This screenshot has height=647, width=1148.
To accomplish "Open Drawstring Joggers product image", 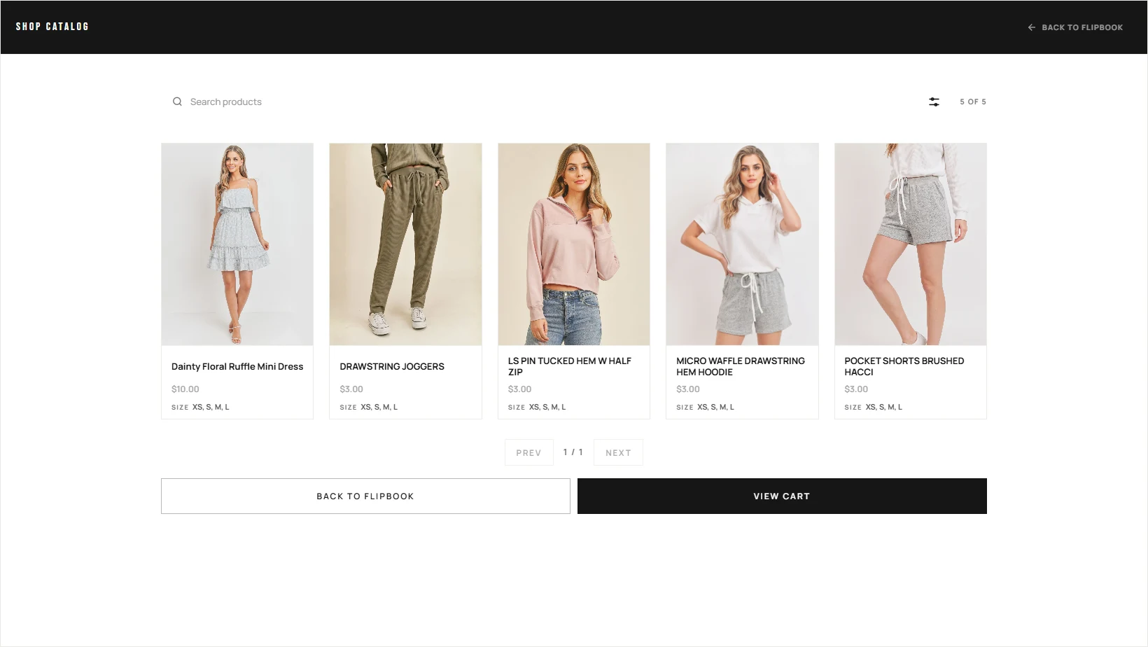I will (405, 244).
